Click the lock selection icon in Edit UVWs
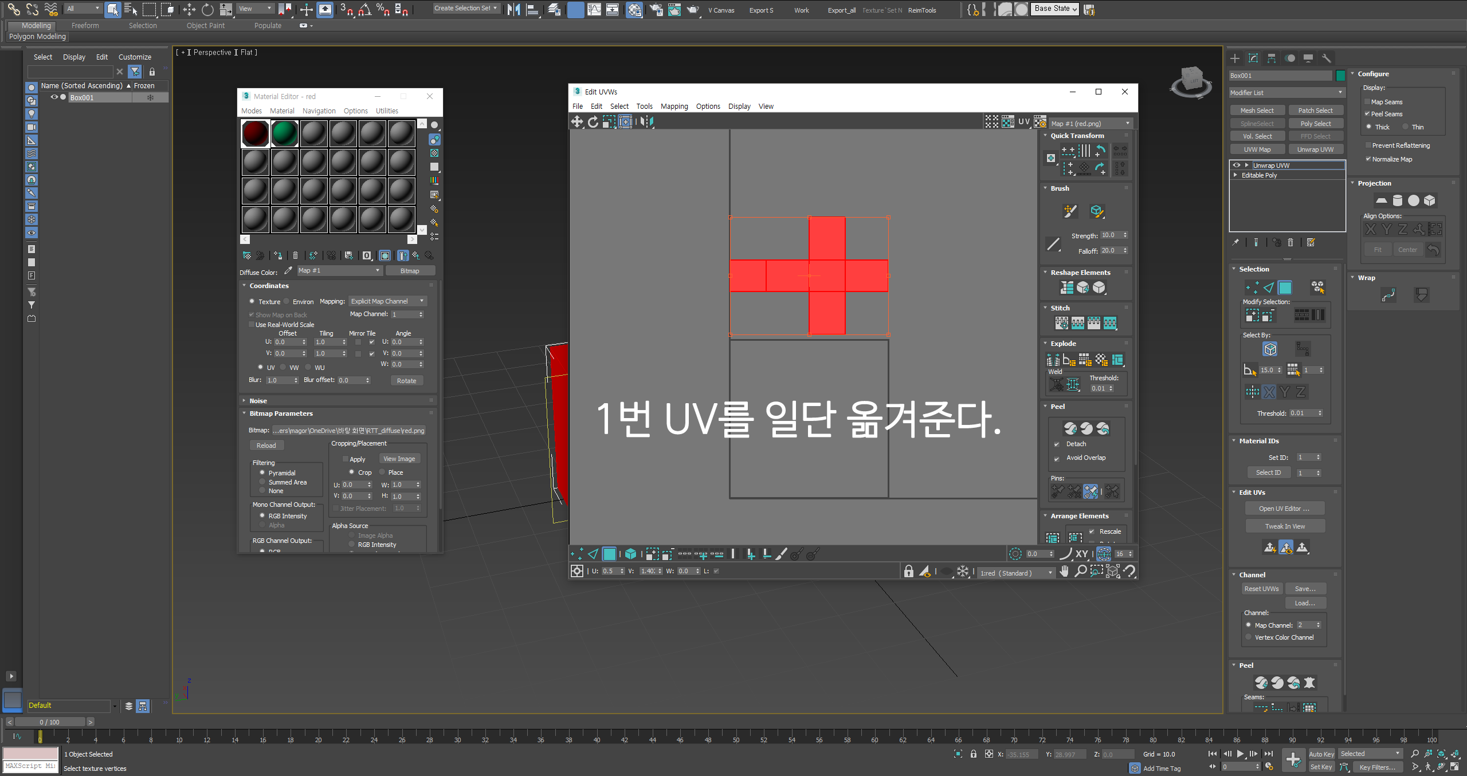 click(908, 572)
